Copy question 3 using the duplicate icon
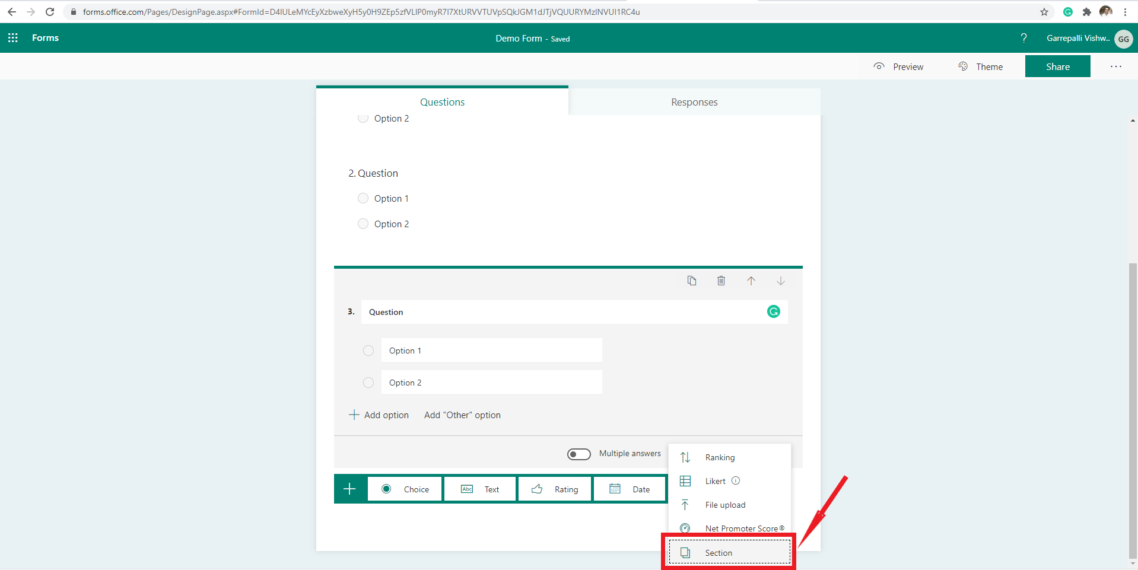The image size is (1138, 570). point(691,281)
